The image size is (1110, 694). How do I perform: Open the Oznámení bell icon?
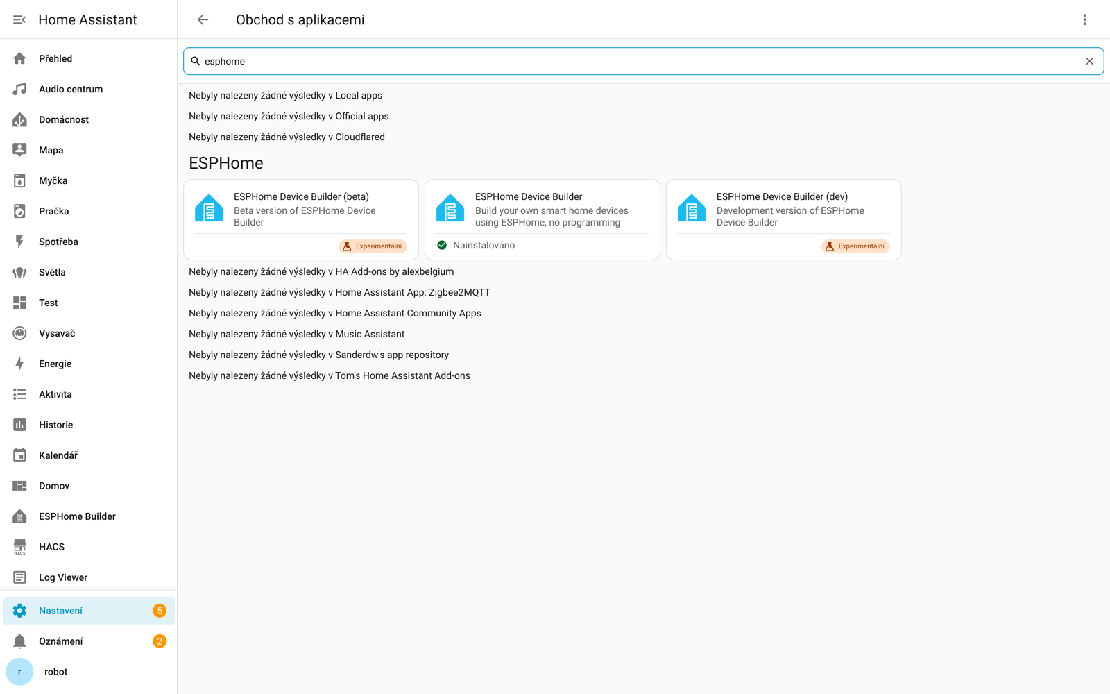pyautogui.click(x=19, y=641)
